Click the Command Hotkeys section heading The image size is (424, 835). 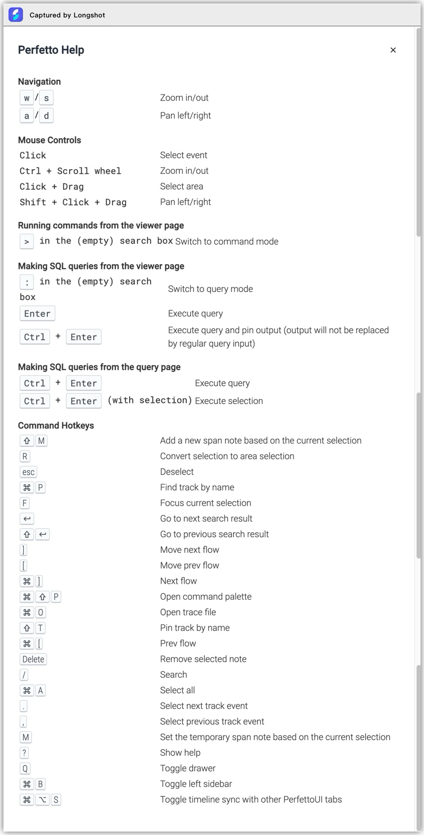click(56, 425)
